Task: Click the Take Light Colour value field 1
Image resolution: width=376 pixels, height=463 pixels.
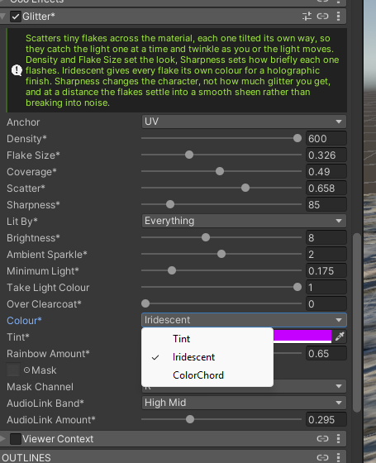Action: pyautogui.click(x=326, y=288)
